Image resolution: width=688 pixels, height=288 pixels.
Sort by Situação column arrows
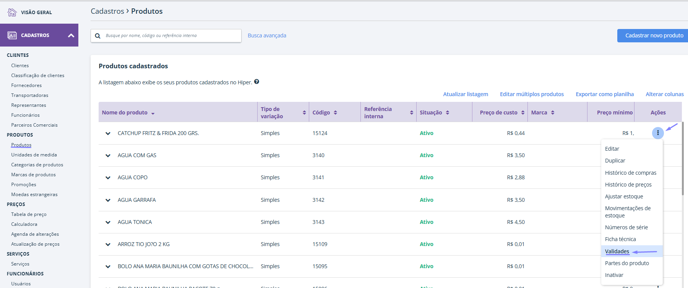pos(448,113)
